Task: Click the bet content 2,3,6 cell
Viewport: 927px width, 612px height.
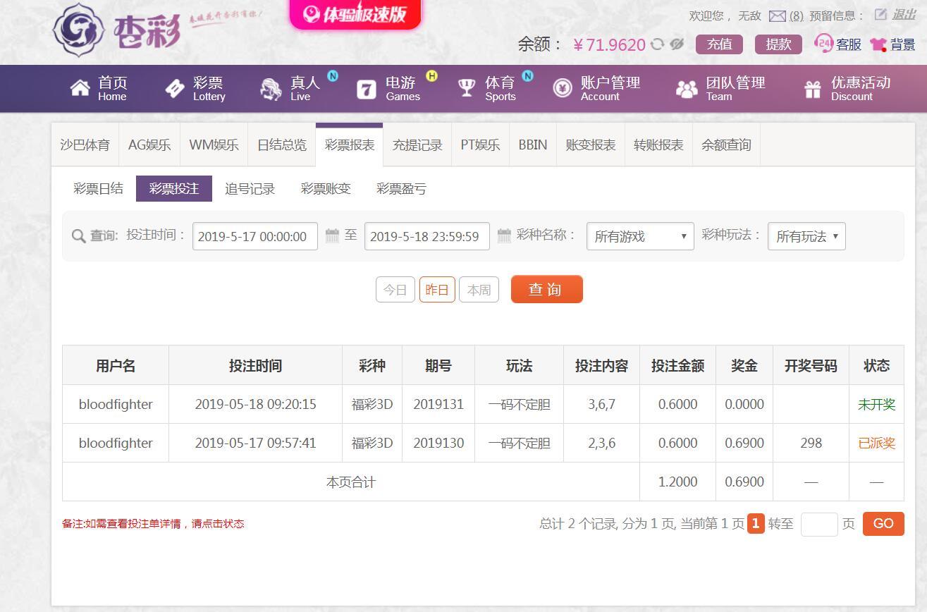Action: 601,443
